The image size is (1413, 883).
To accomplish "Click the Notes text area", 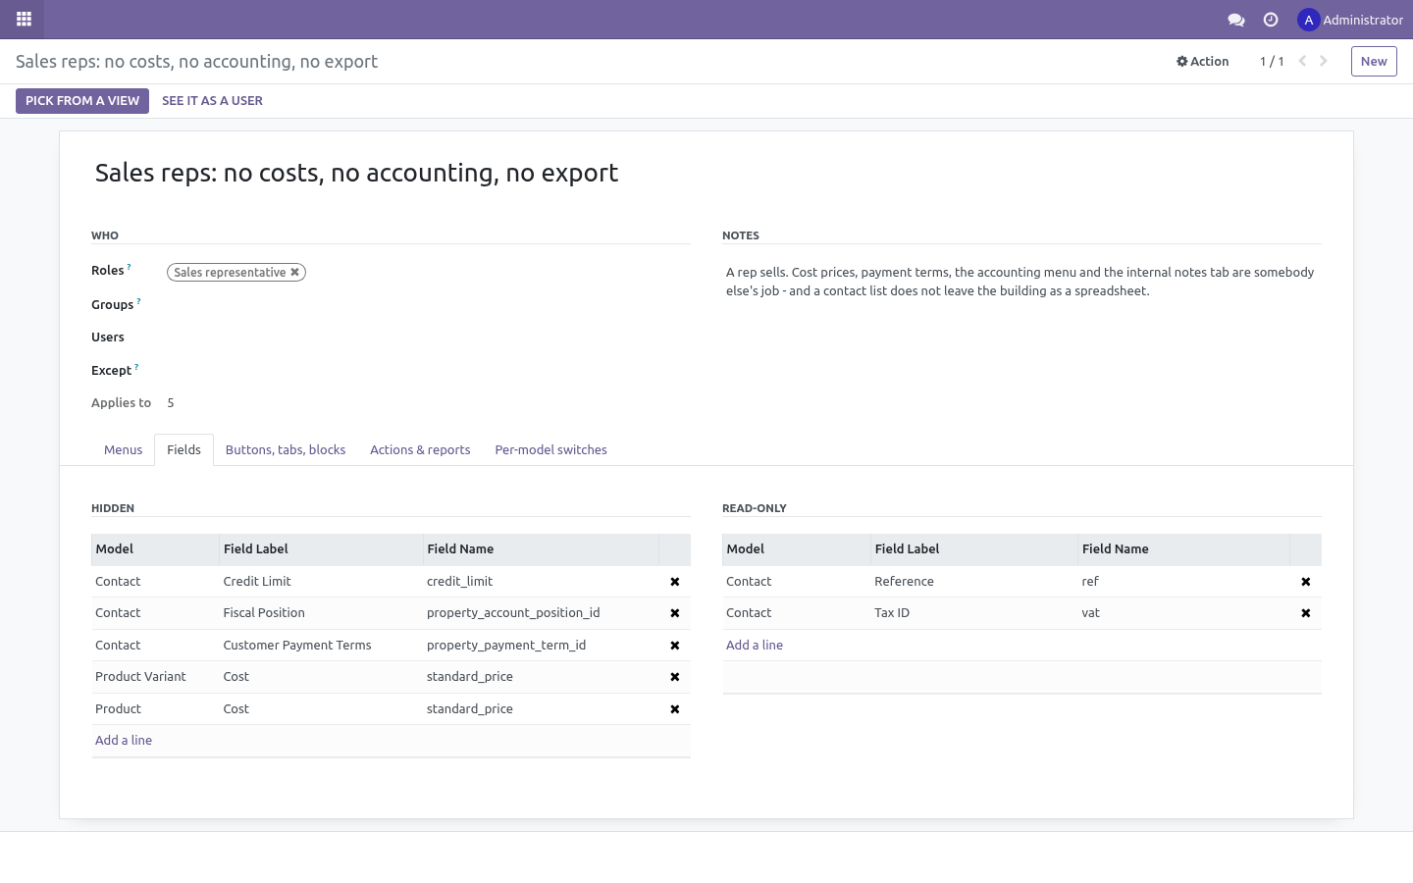I will click(1021, 282).
